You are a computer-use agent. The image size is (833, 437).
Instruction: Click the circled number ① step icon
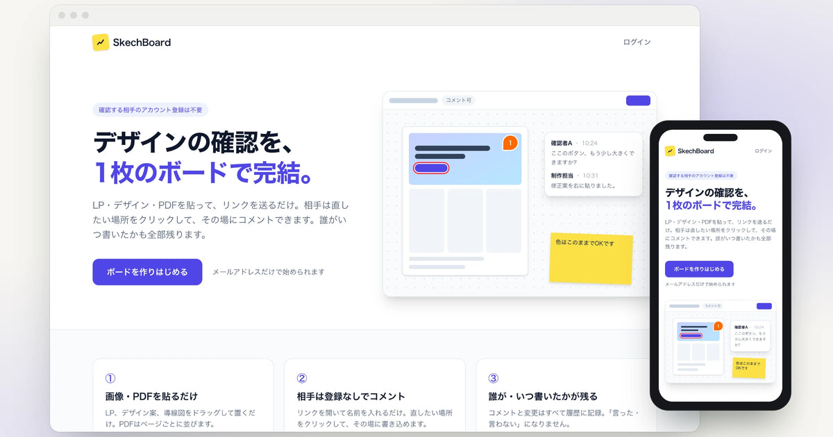(110, 378)
